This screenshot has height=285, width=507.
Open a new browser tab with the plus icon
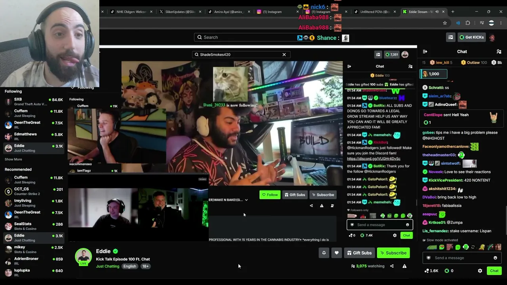453,11
